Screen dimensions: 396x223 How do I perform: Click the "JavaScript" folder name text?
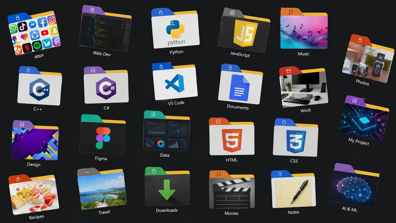point(240,54)
